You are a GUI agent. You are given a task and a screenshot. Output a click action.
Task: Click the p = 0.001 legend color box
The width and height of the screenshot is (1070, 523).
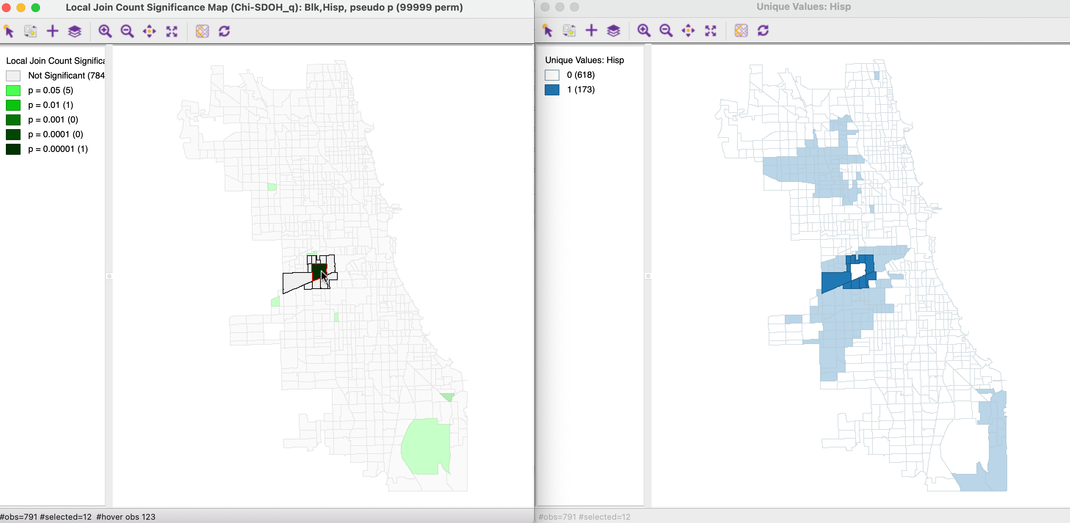tap(13, 120)
